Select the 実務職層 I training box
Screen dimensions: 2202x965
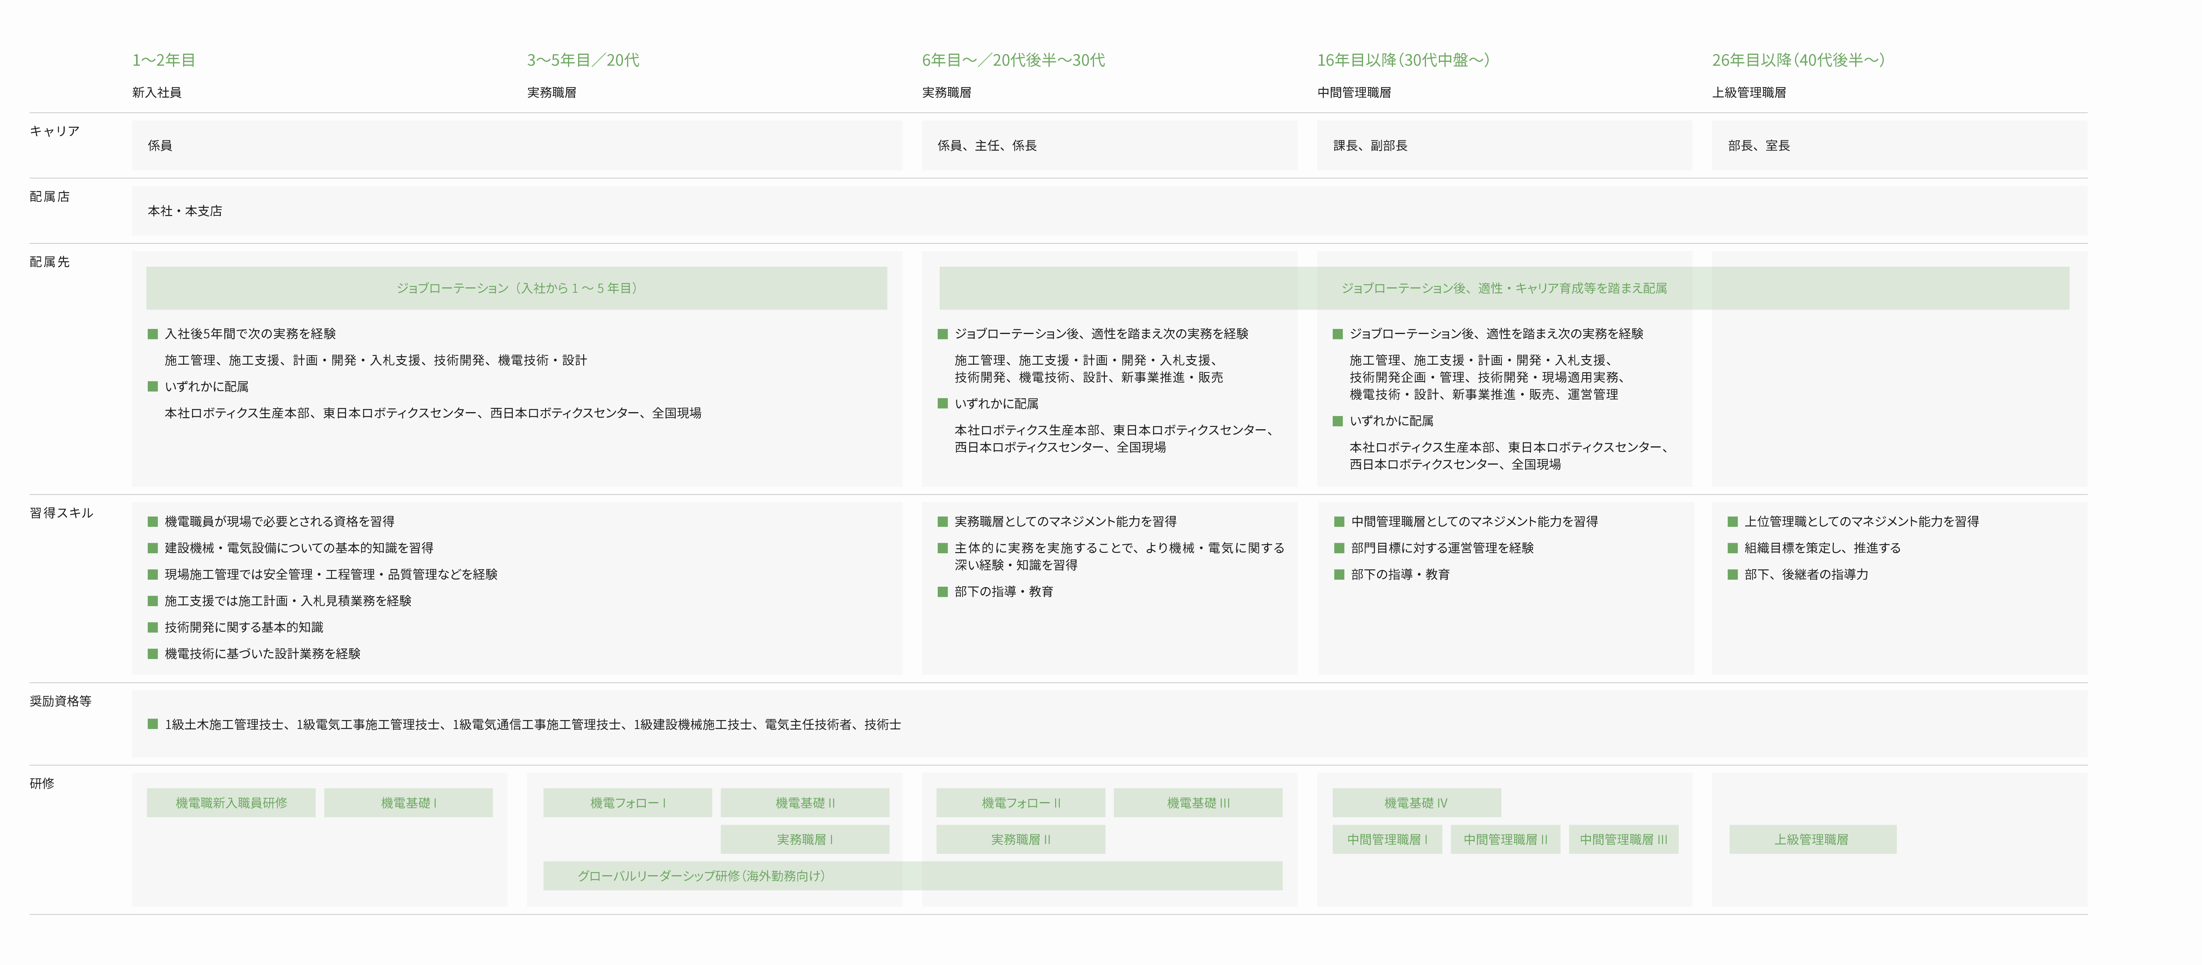coord(804,839)
